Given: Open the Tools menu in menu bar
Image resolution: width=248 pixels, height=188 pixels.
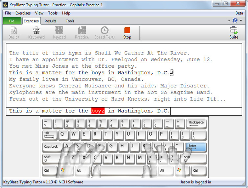Looking at the screenshot, I should coord(53,13).
